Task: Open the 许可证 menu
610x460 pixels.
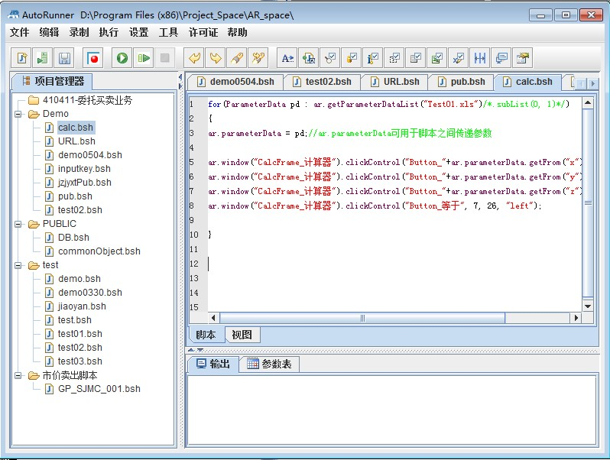Action: (203, 32)
